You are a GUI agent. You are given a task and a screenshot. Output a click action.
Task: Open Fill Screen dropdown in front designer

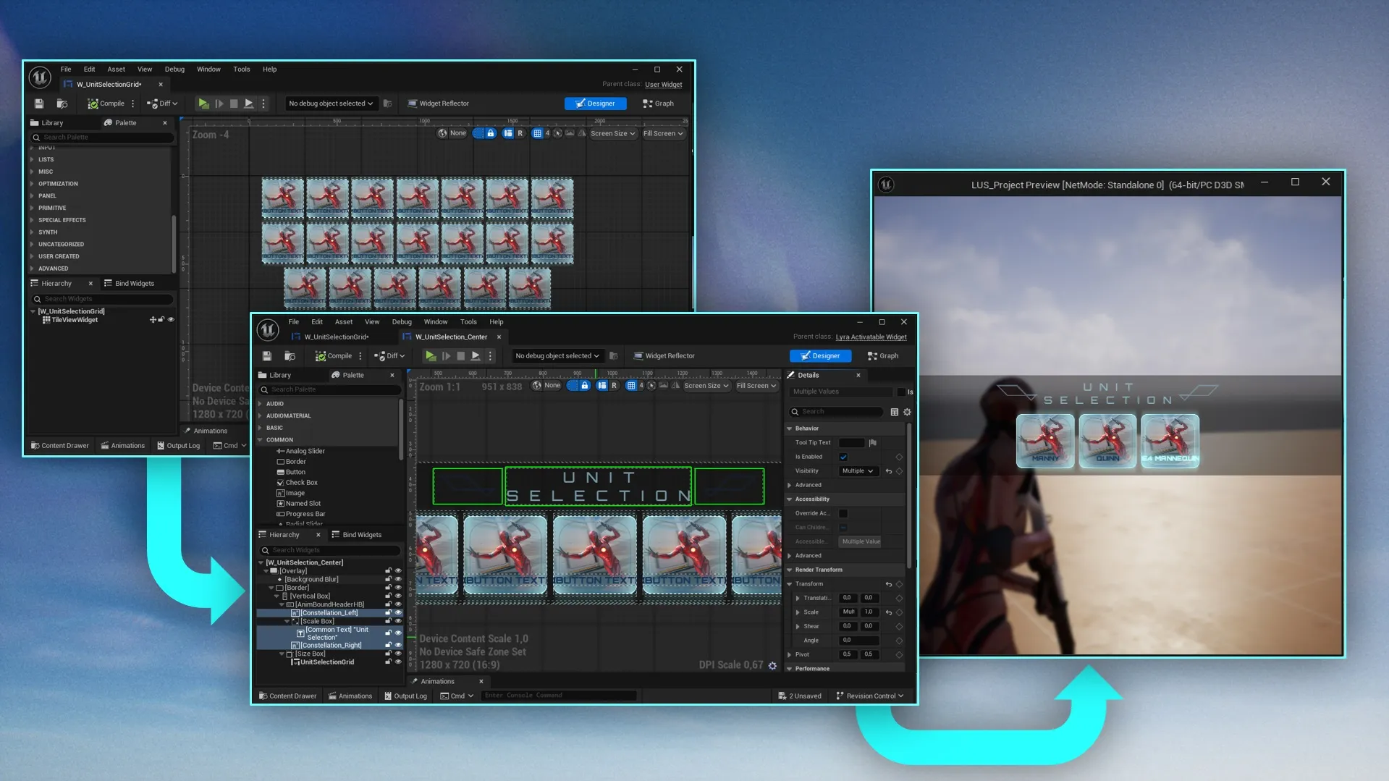coord(756,386)
